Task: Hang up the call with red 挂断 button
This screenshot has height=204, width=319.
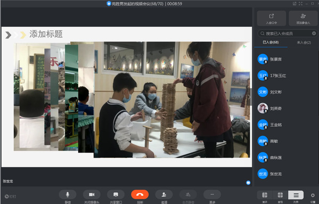Action: (x=140, y=194)
